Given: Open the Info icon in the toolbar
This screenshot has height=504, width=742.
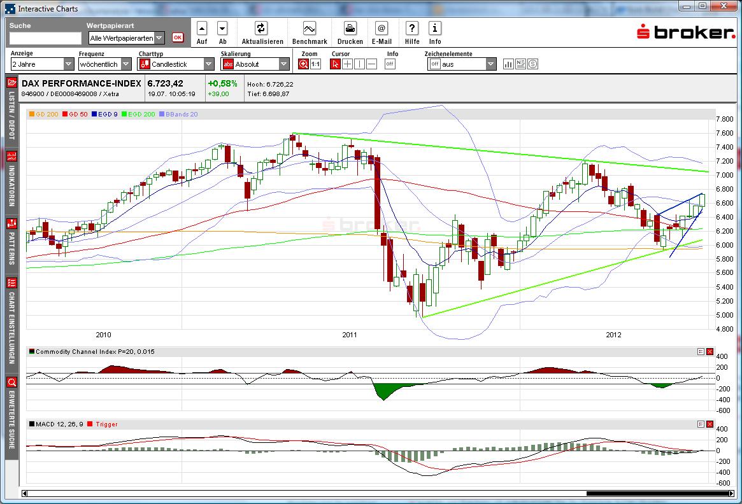Looking at the screenshot, I should (x=434, y=29).
